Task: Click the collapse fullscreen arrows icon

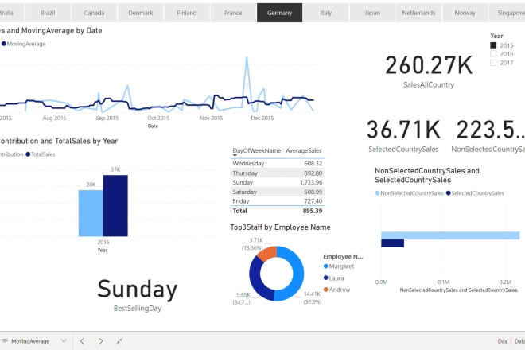Action: point(119,341)
